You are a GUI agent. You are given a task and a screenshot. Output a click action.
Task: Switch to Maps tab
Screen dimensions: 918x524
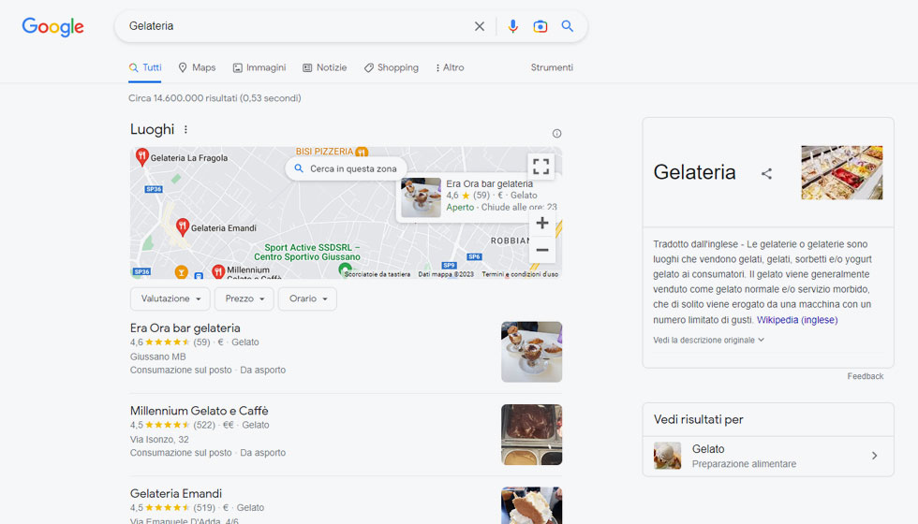pyautogui.click(x=197, y=67)
